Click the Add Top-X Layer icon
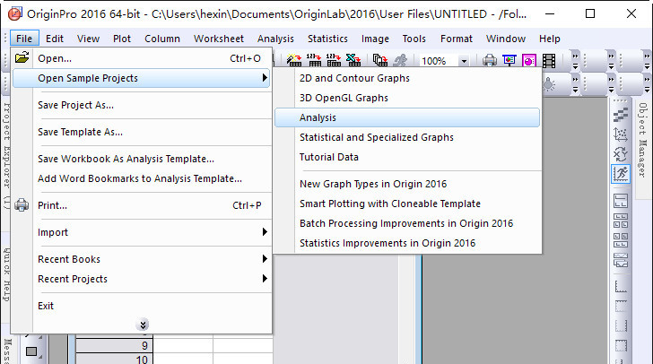Screen dimensions: 653x364 click(621, 306)
